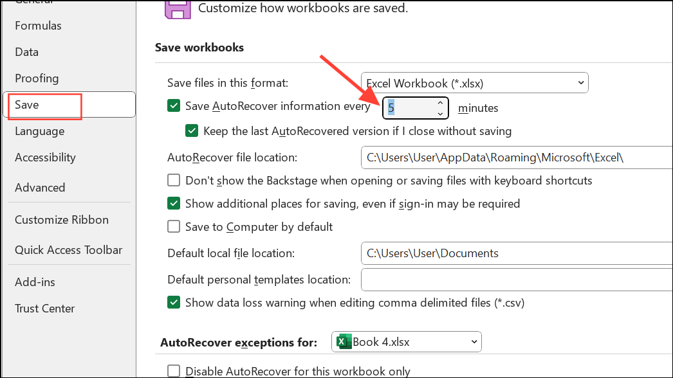
Task: Open the AutoRecover exceptions workbook dropdown
Action: coord(406,341)
